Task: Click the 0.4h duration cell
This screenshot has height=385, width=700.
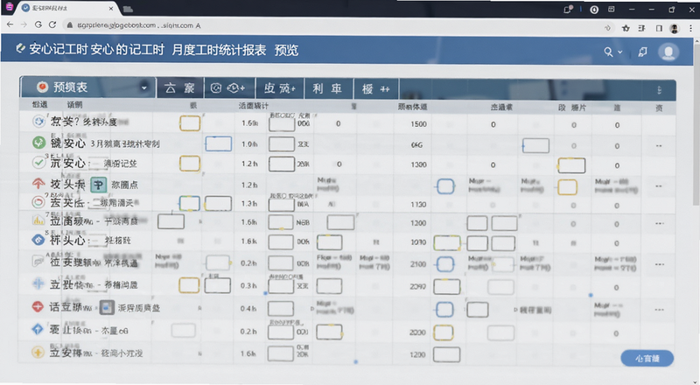Action: pyautogui.click(x=249, y=309)
